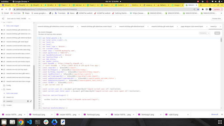Click the Preview store button

pos(216,19)
